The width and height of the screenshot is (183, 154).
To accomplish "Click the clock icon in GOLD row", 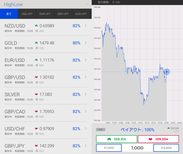I will click(x=37, y=48).
